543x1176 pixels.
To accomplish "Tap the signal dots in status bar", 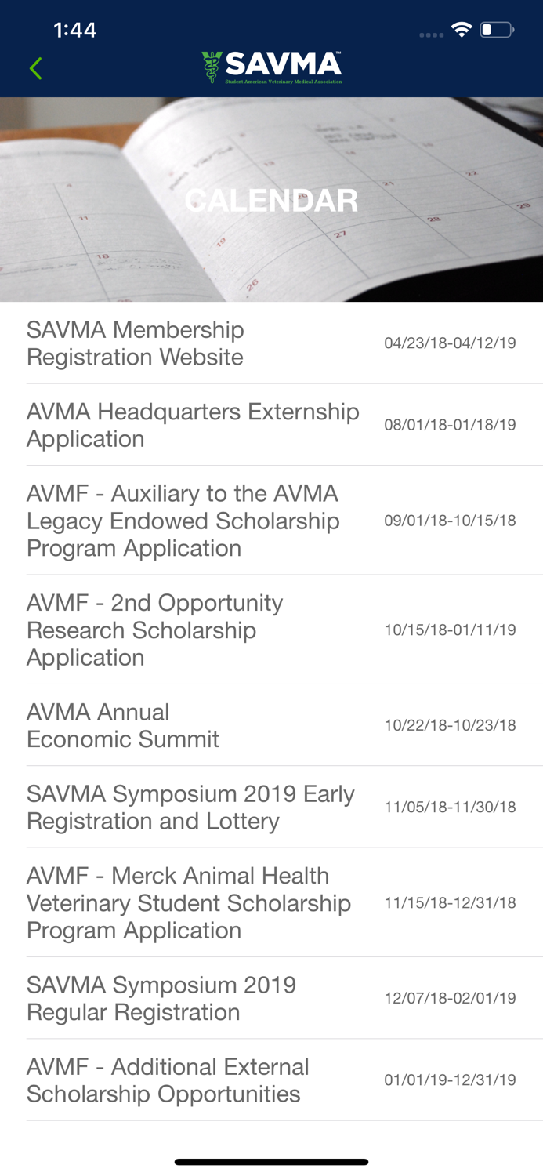I will (x=432, y=34).
